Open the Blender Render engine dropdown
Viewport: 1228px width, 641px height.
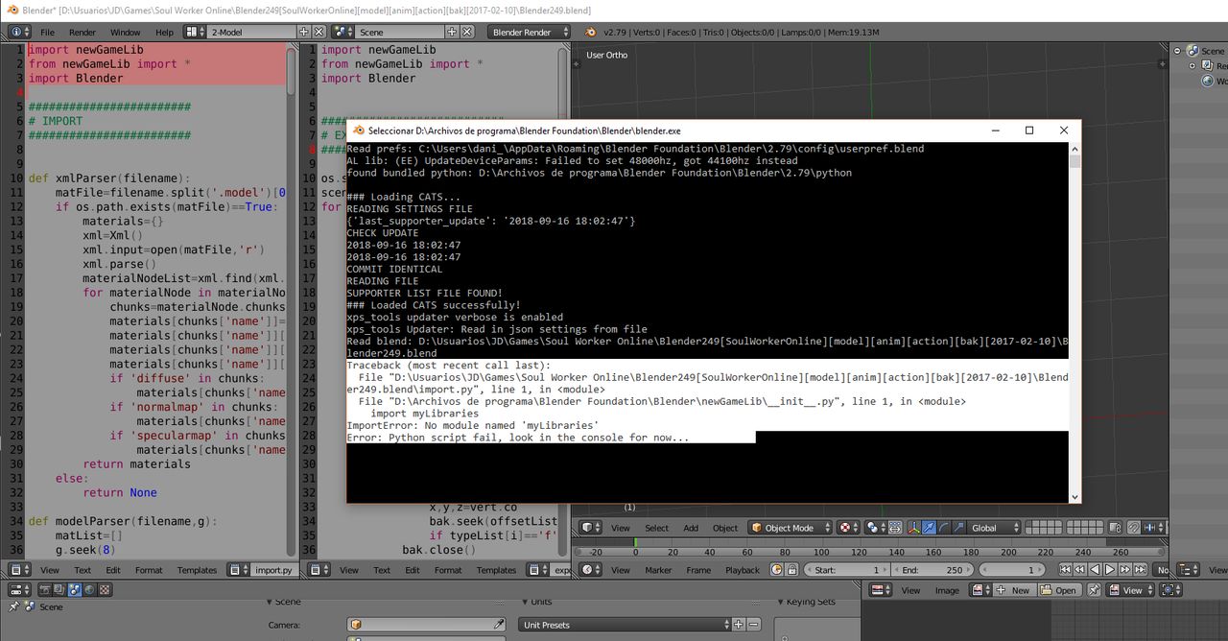[530, 32]
